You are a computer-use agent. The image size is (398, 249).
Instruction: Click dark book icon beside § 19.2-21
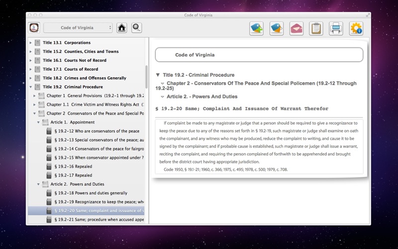point(49,220)
